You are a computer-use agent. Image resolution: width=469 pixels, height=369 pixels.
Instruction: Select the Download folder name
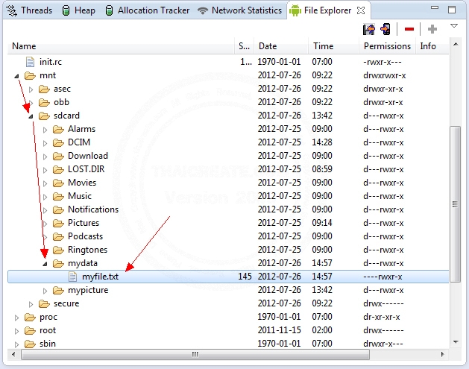tap(88, 156)
